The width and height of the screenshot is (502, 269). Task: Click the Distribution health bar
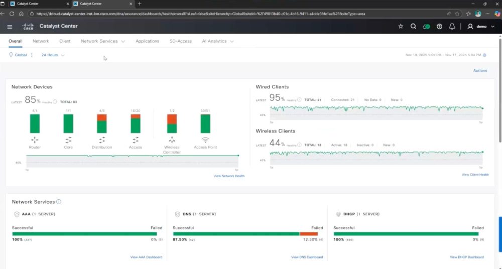click(x=102, y=123)
